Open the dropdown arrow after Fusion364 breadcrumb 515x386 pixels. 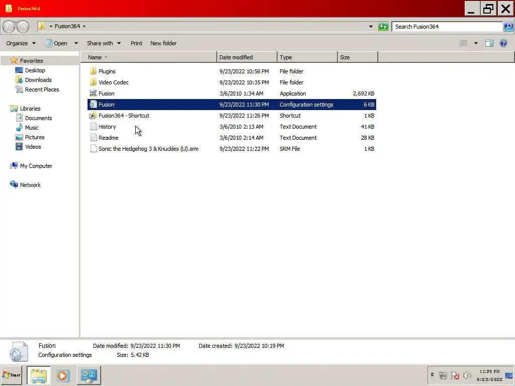[x=84, y=26]
